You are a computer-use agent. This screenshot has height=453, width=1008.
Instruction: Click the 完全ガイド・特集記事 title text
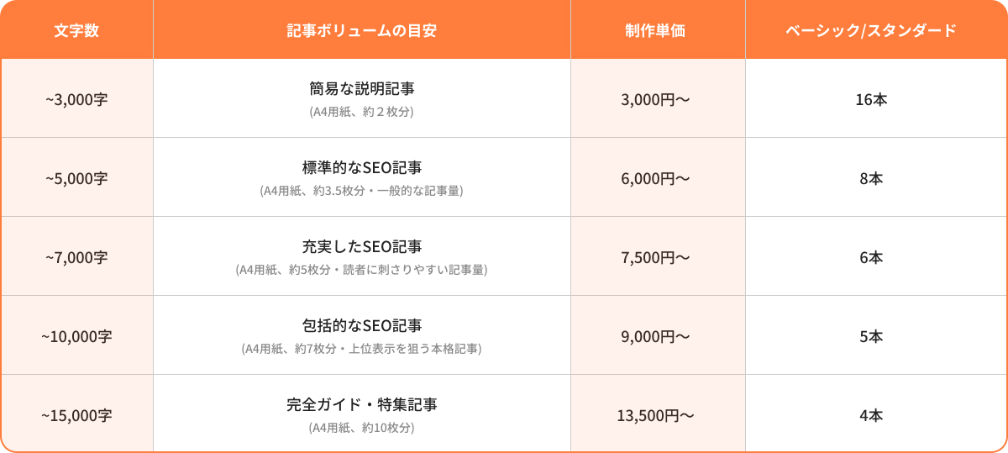[361, 404]
